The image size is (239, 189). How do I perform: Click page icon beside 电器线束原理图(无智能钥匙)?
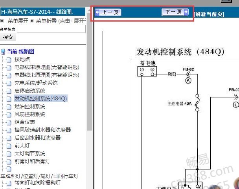pos(9,68)
